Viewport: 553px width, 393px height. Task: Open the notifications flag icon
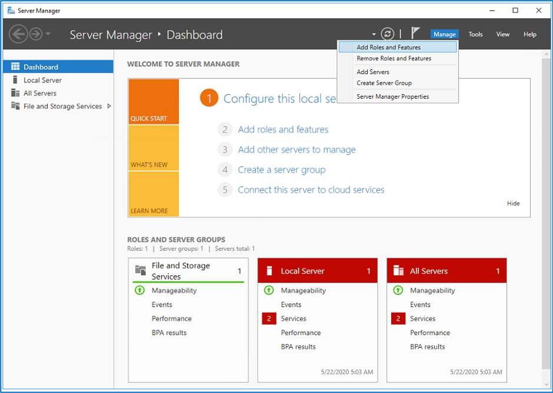(x=415, y=34)
